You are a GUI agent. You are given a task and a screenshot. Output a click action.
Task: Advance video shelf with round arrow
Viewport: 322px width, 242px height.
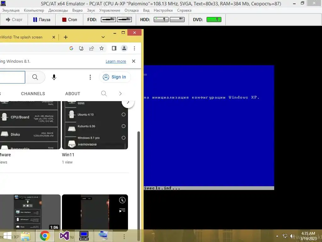point(128,102)
